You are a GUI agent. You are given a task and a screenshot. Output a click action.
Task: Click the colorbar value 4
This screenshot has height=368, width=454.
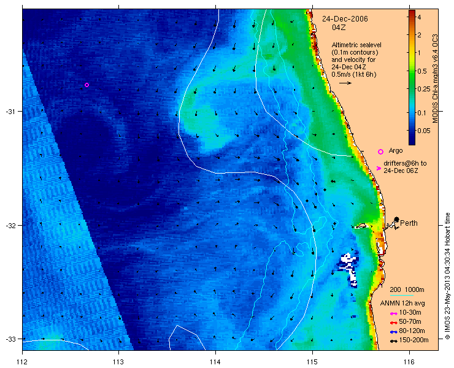[x=419, y=17]
